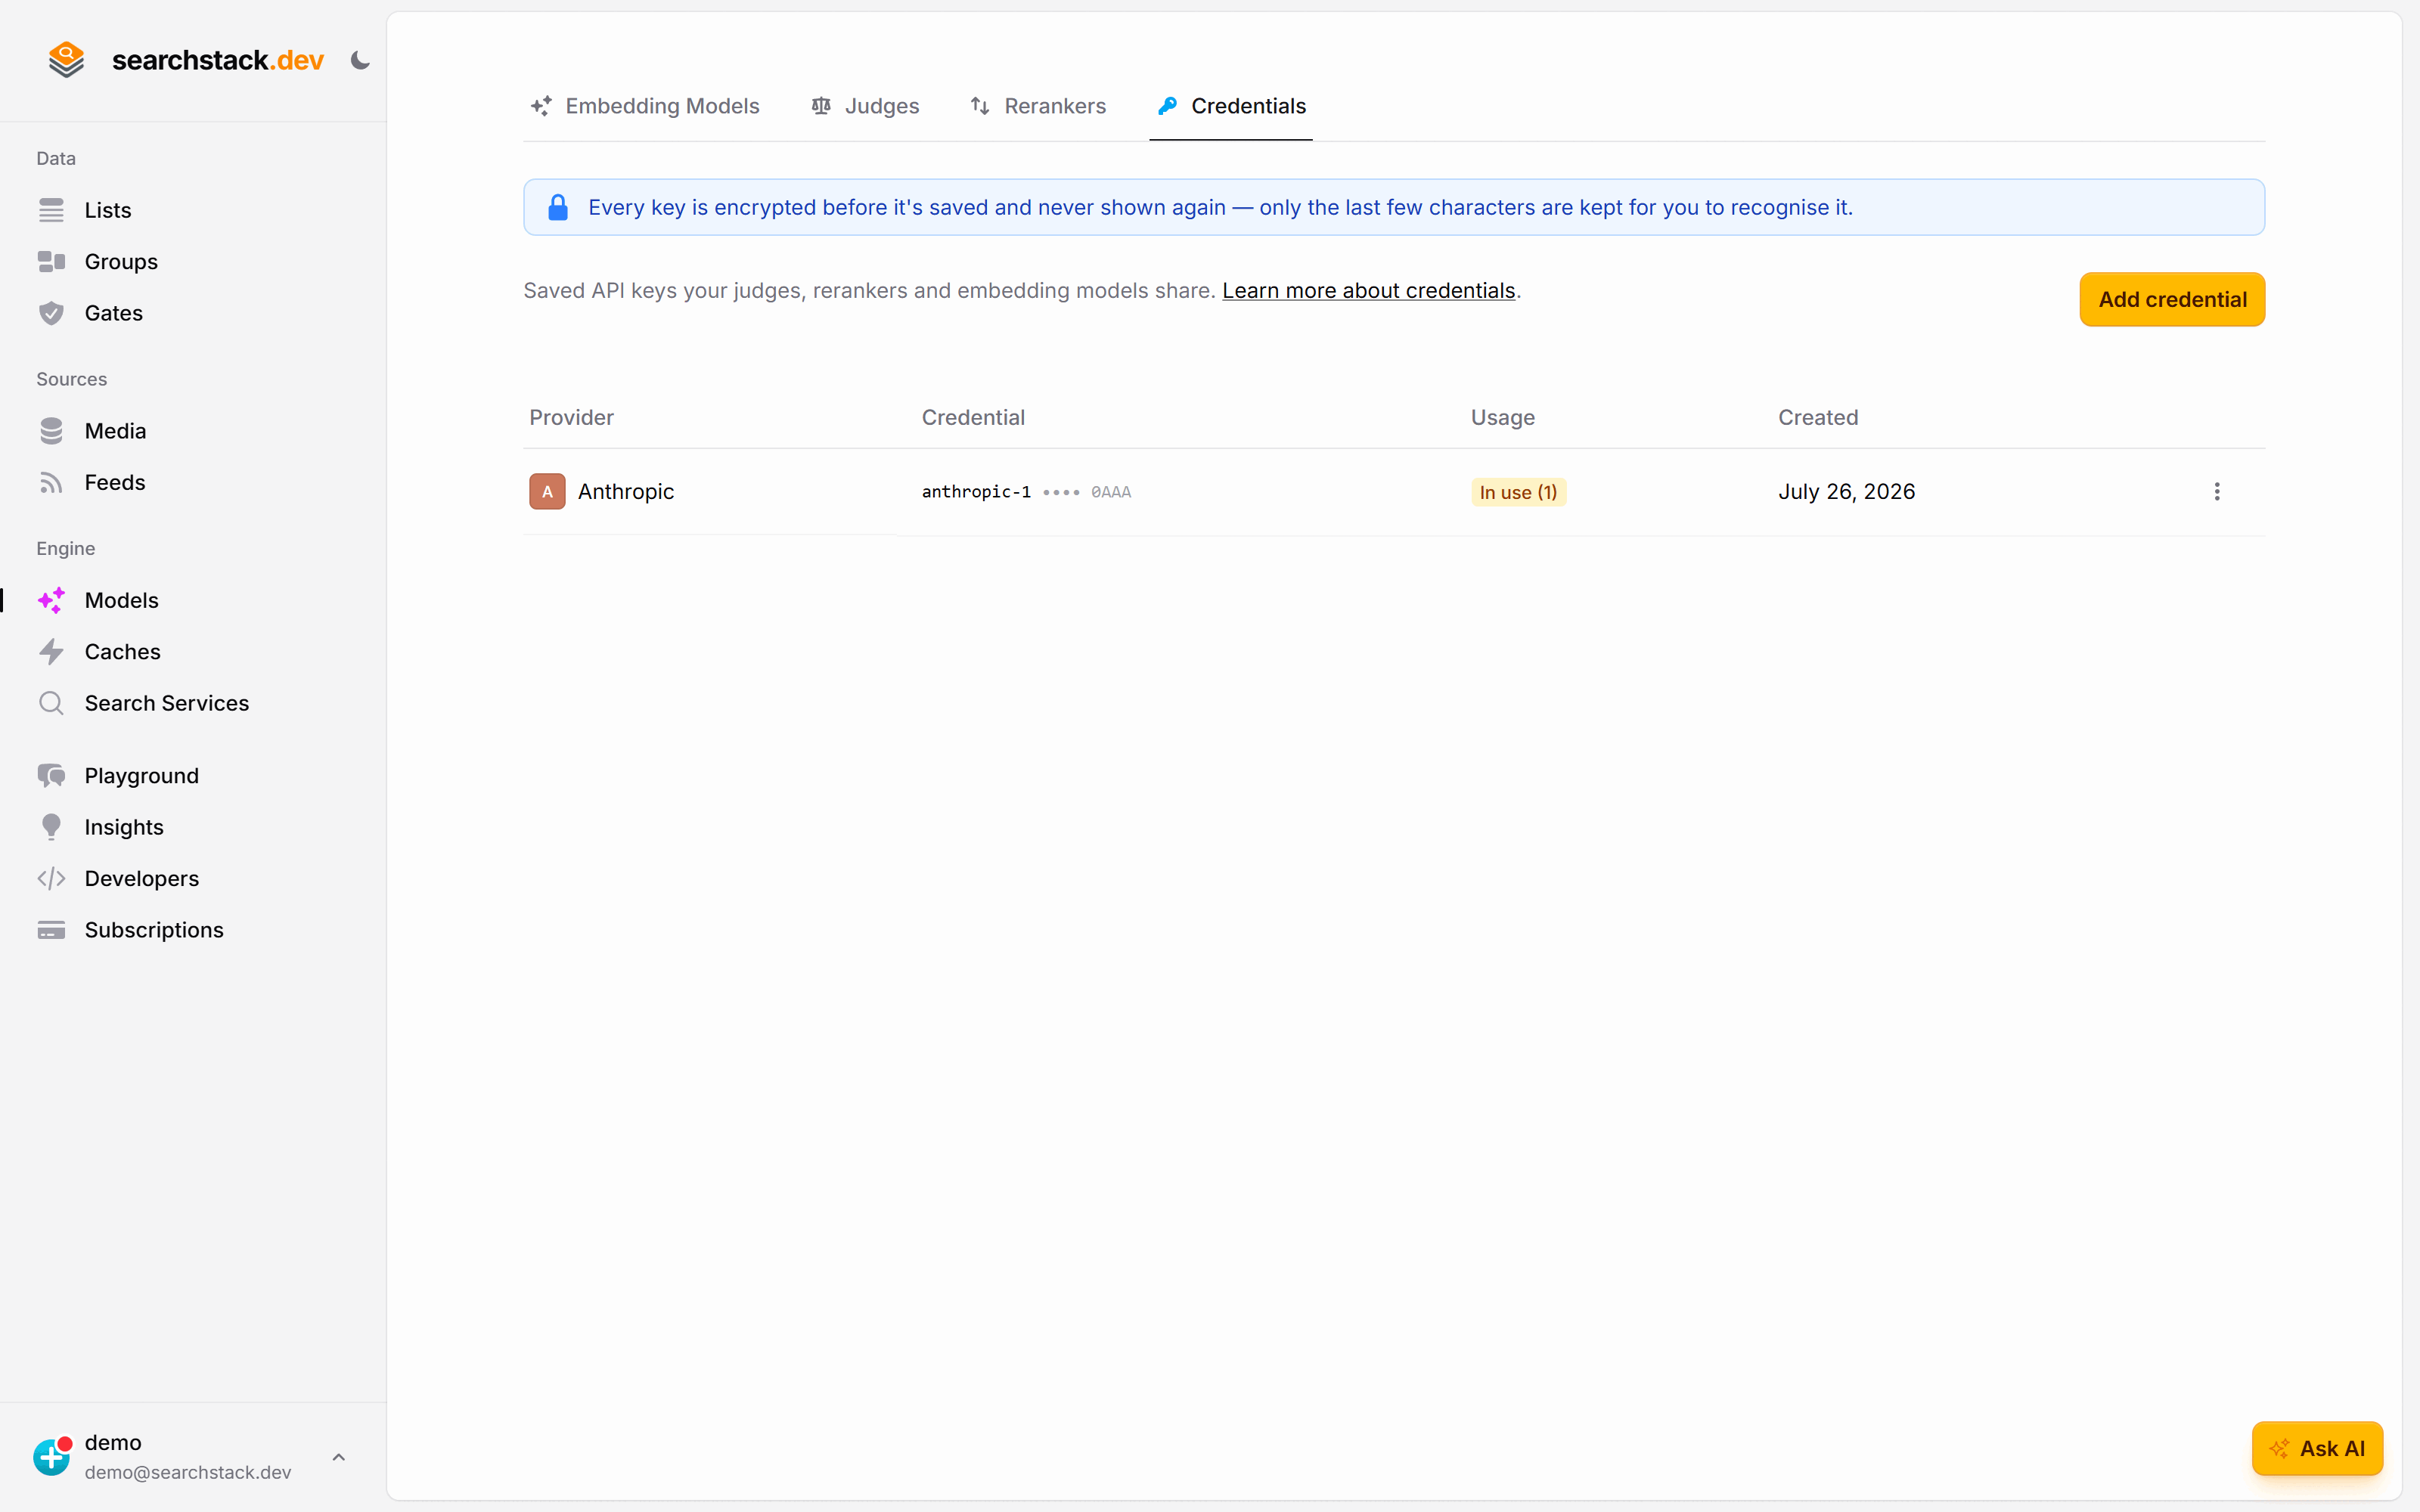The image size is (2420, 1512).
Task: Open Ask AI assistant
Action: [x=2317, y=1448]
